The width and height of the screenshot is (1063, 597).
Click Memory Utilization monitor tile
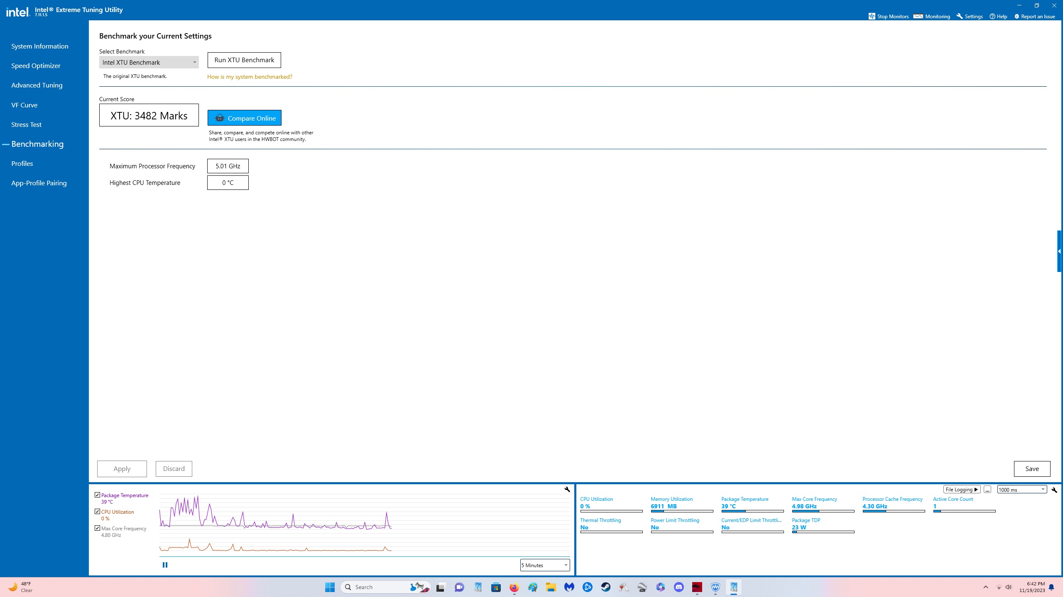(x=682, y=505)
